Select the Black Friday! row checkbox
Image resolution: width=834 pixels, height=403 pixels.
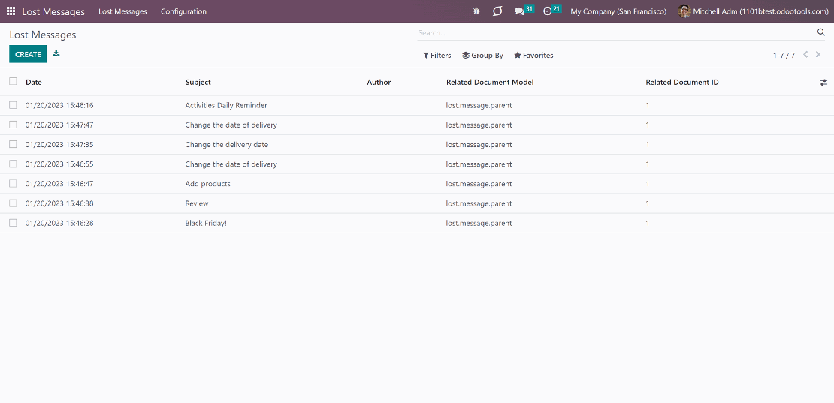[x=14, y=223]
